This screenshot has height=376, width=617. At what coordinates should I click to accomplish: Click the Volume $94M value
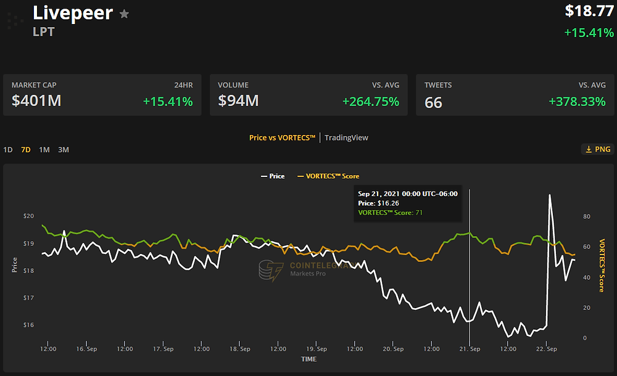coord(238,100)
